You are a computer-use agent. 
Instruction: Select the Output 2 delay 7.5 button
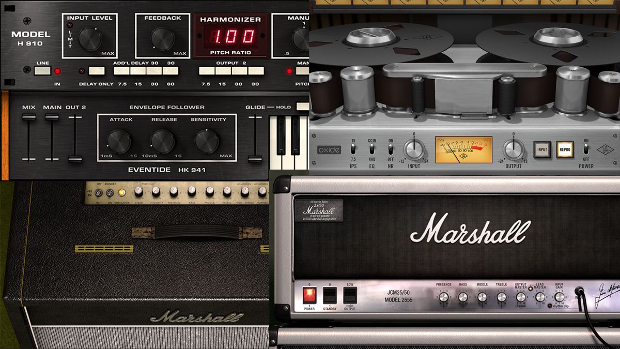tap(206, 71)
